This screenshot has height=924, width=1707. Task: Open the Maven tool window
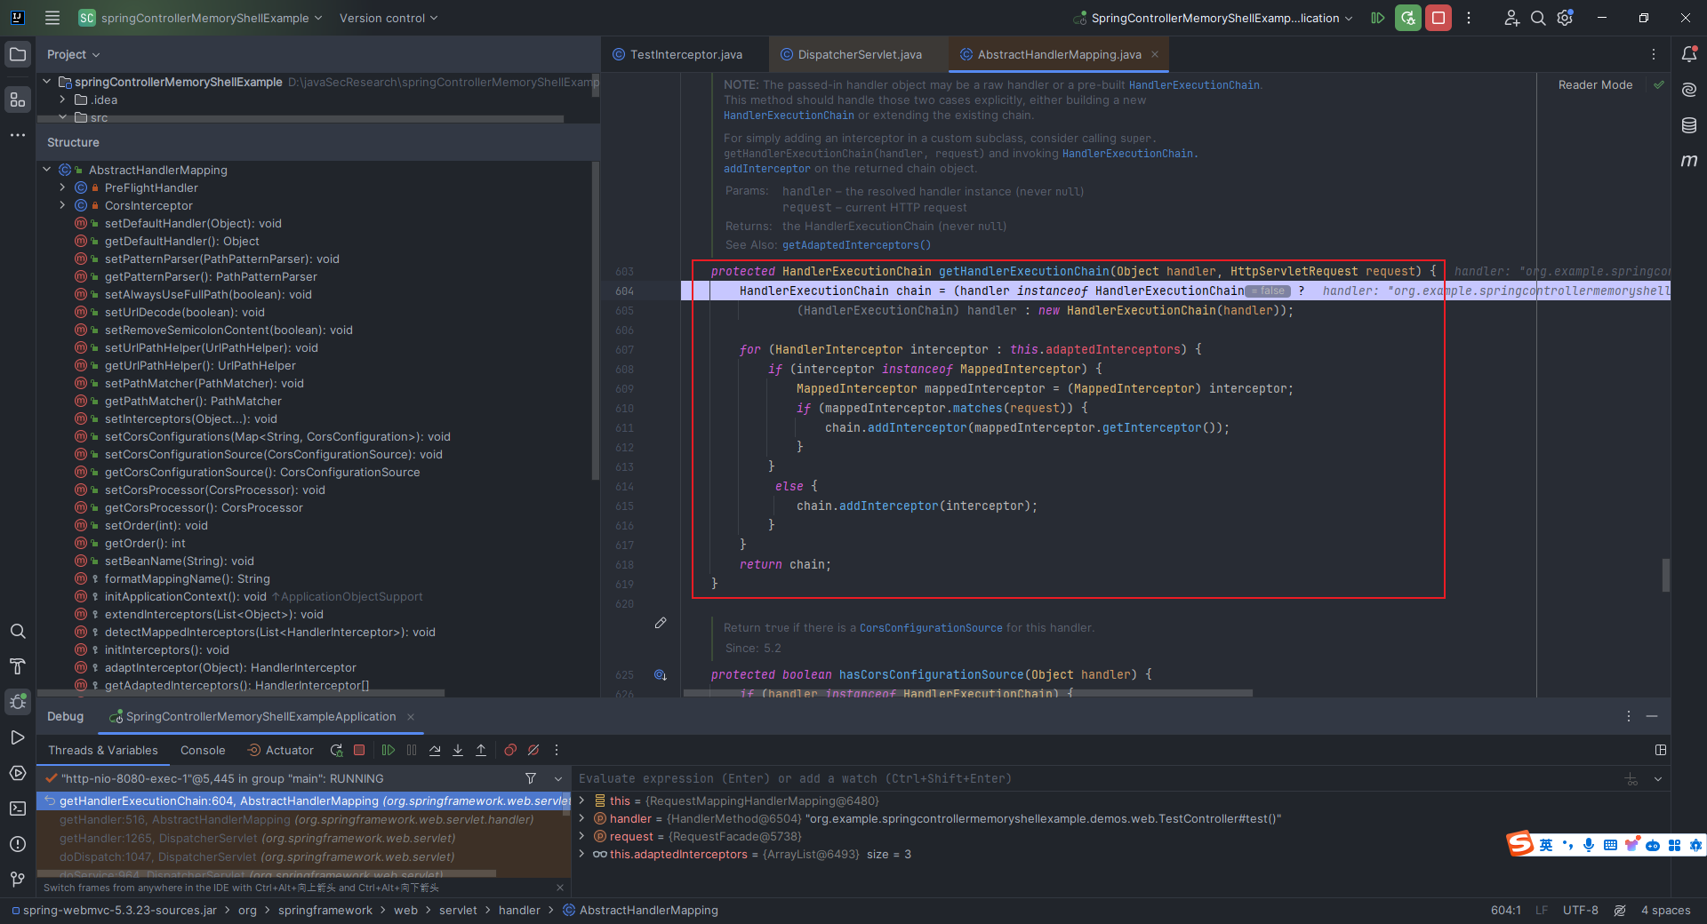1689,161
